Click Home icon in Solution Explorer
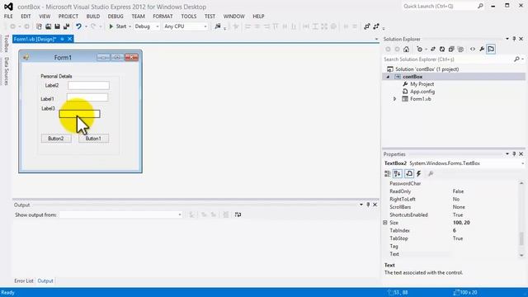 tap(407, 49)
